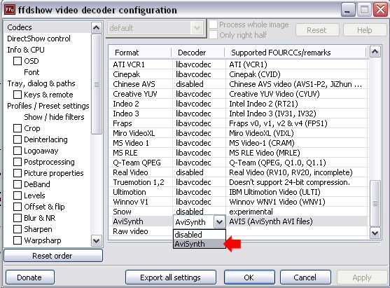Screen dimensions: 390x288
Task: Confirm with the OK button
Action: pyautogui.click(x=249, y=277)
